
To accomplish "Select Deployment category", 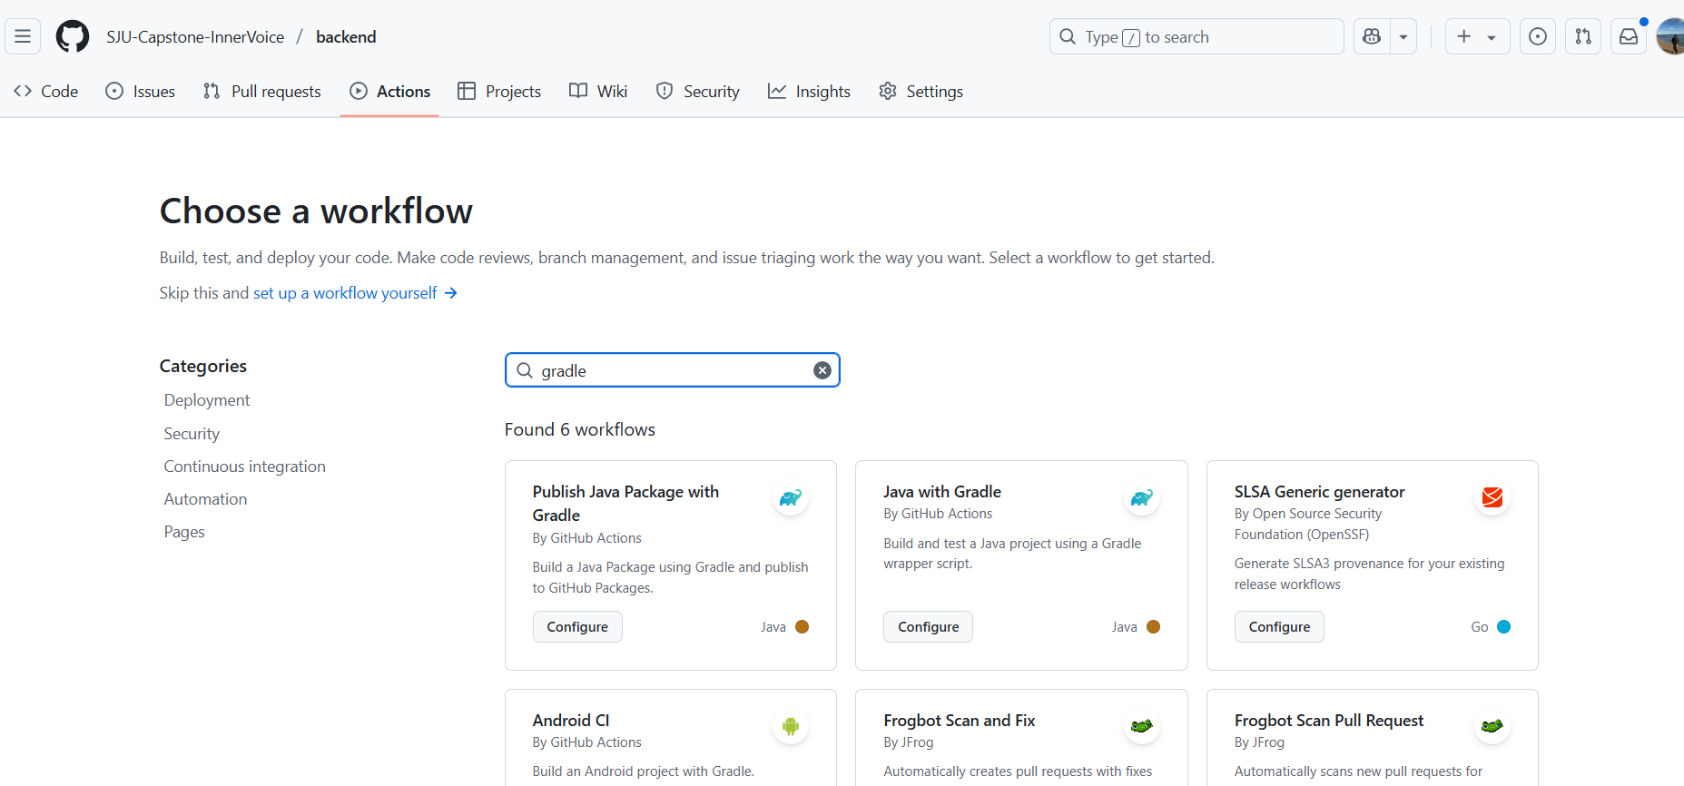I will pyautogui.click(x=207, y=400).
